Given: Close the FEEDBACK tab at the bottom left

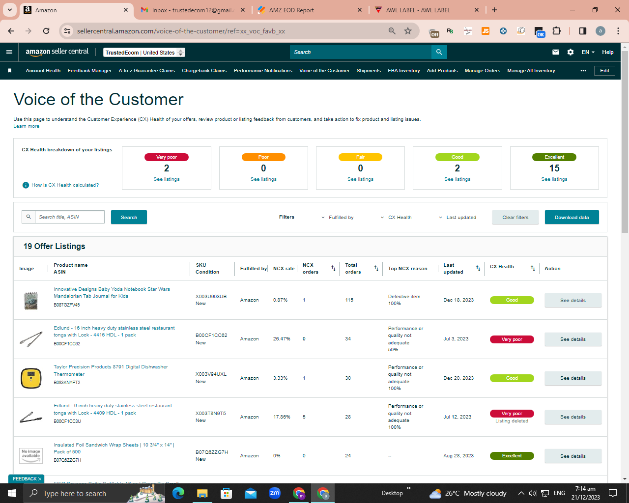Looking at the screenshot, I should coord(40,479).
